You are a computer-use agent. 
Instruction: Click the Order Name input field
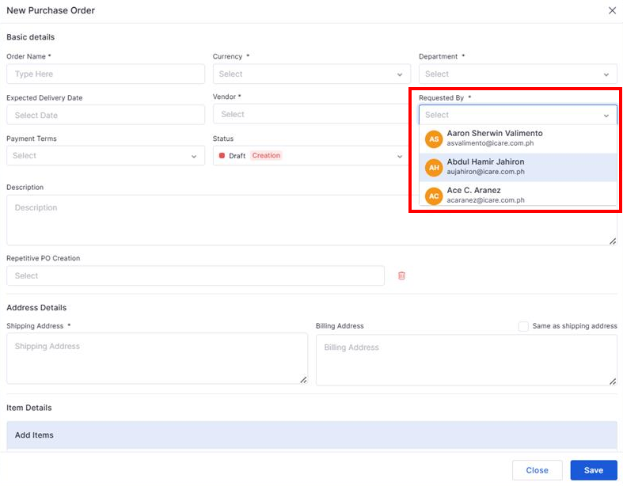105,74
